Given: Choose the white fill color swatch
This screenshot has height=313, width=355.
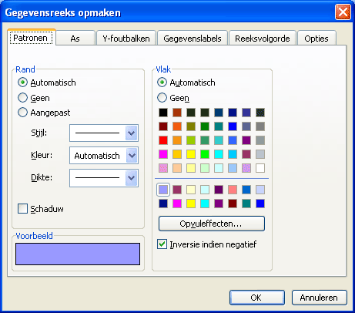Looking at the screenshot, I should tap(260, 168).
